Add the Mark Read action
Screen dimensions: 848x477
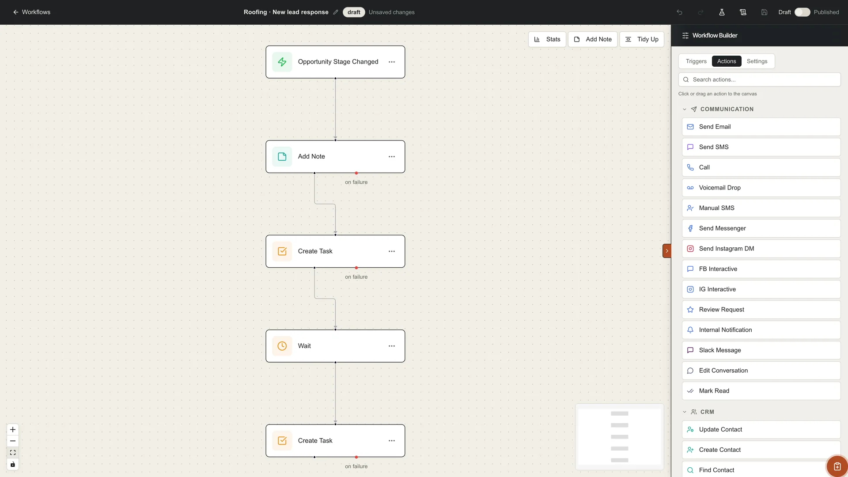(x=761, y=391)
